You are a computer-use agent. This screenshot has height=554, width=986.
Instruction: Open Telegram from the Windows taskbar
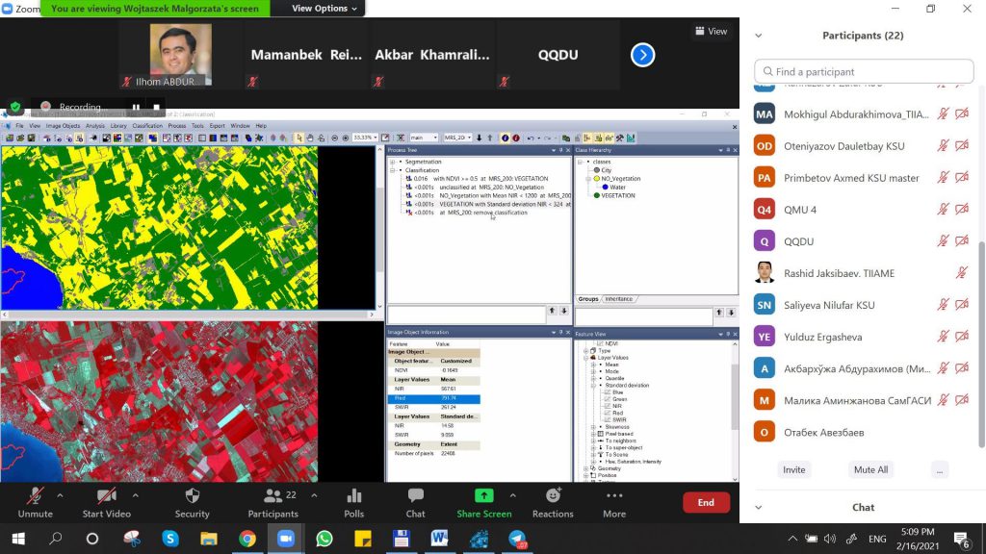pos(517,539)
